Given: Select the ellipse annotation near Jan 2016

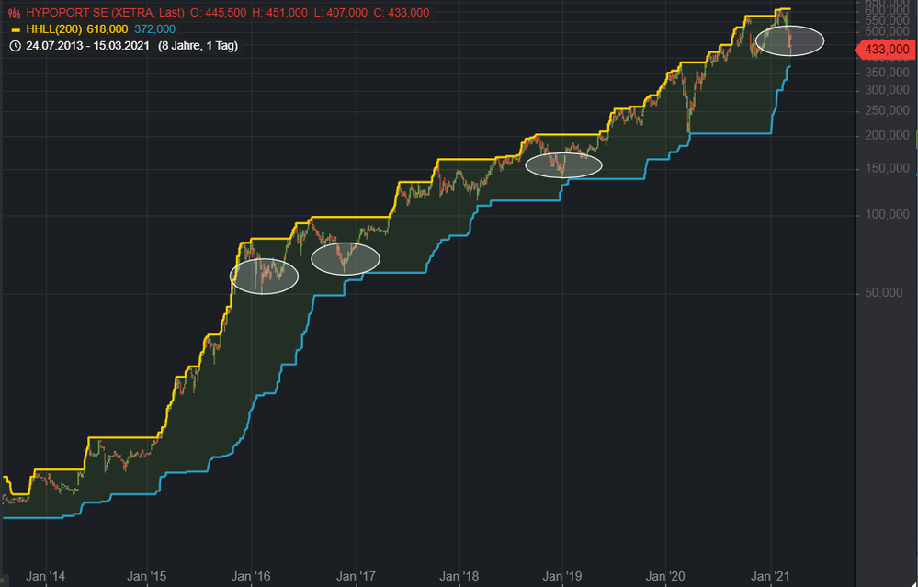Looking at the screenshot, I should pyautogui.click(x=265, y=276).
